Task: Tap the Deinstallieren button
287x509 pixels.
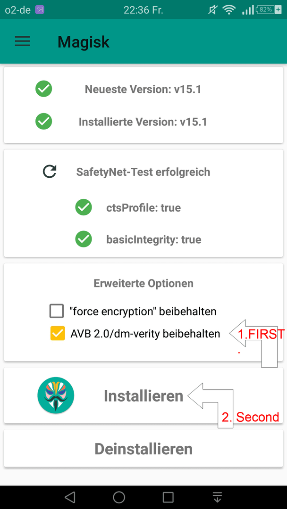Action: (143, 449)
